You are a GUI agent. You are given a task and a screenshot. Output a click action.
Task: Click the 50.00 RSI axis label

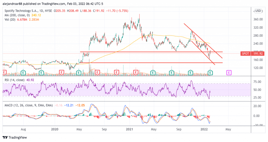[x=257, y=90]
